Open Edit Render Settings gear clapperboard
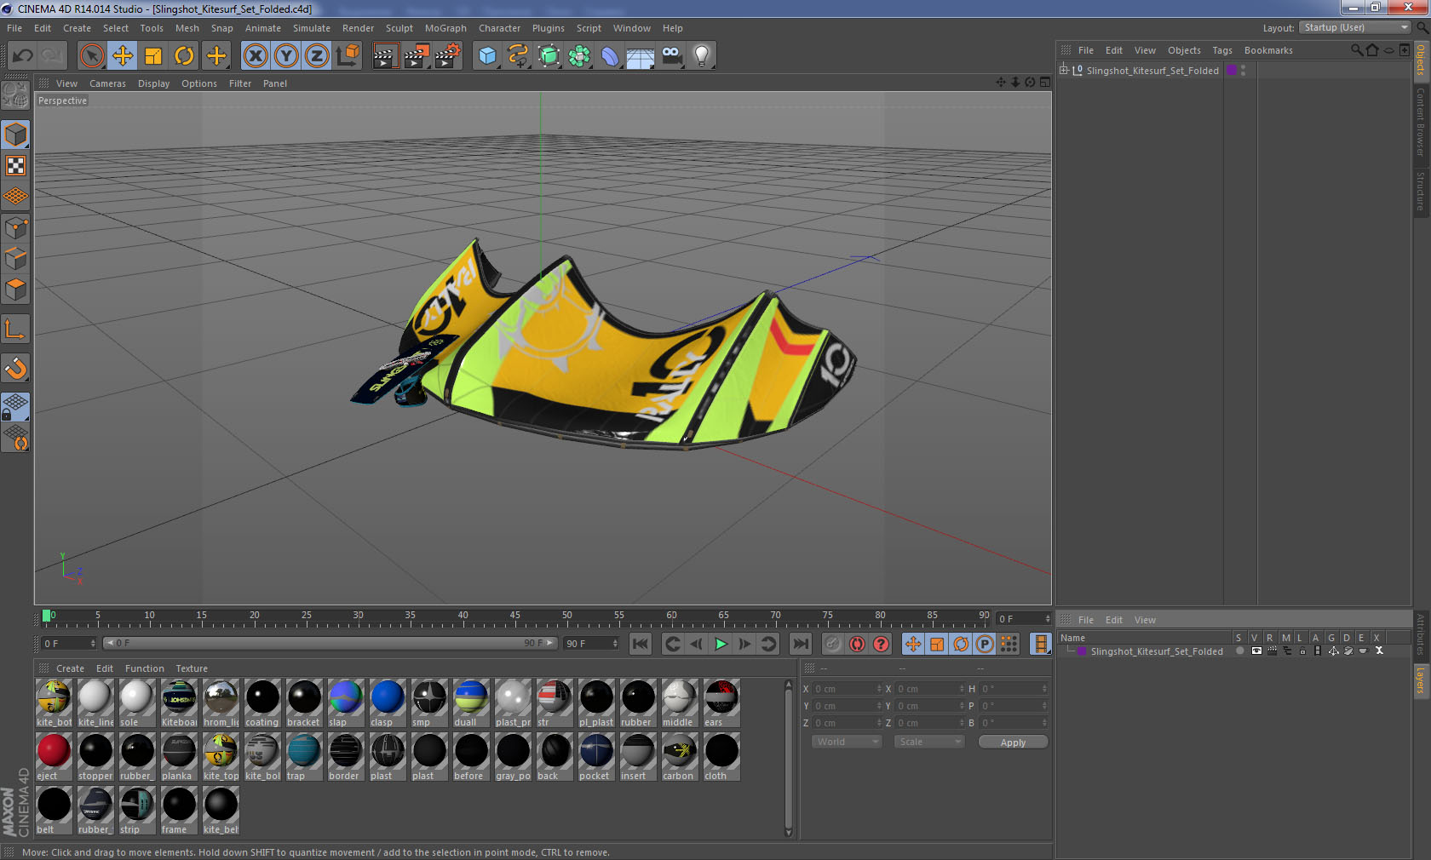 pos(448,56)
